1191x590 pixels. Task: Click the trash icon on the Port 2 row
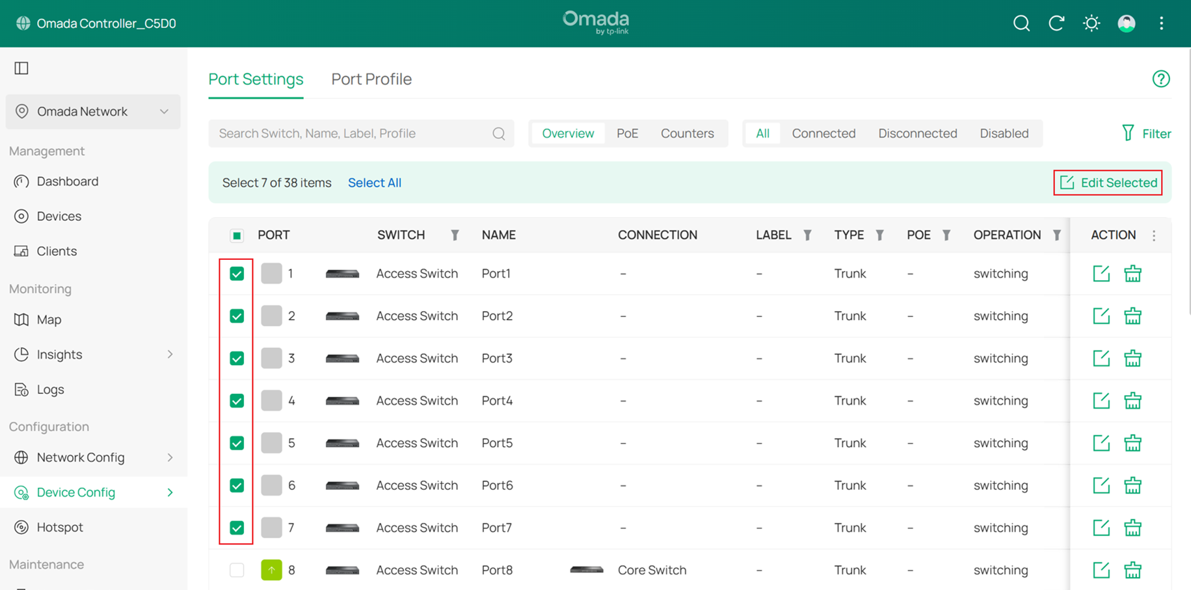coord(1132,316)
